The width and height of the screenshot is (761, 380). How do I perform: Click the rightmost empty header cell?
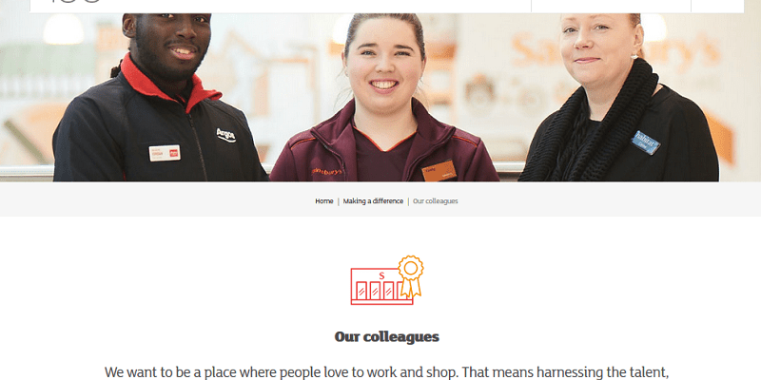tap(717, 6)
